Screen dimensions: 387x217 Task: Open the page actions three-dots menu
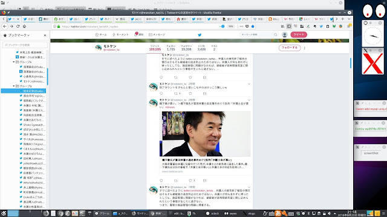point(241,27)
